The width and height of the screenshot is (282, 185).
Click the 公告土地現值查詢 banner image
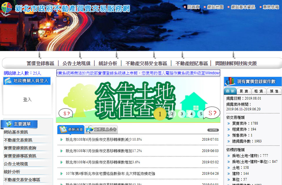pos(138,100)
